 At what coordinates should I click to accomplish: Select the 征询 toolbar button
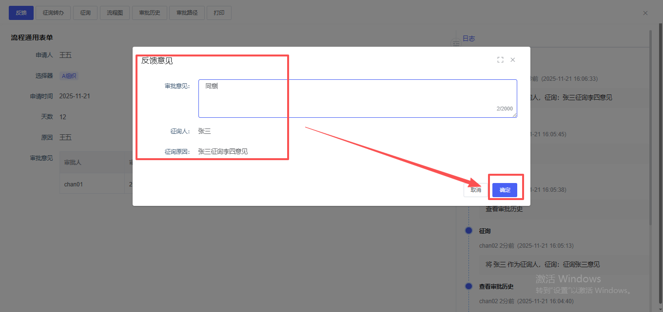pyautogui.click(x=85, y=13)
